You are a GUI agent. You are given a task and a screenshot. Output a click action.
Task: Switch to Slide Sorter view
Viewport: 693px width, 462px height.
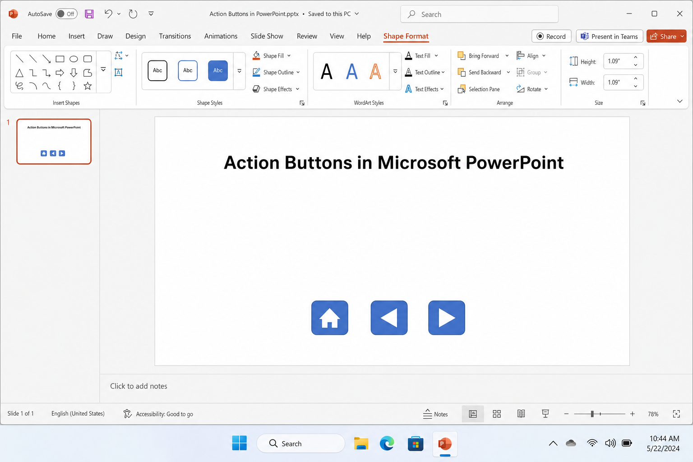coord(497,414)
